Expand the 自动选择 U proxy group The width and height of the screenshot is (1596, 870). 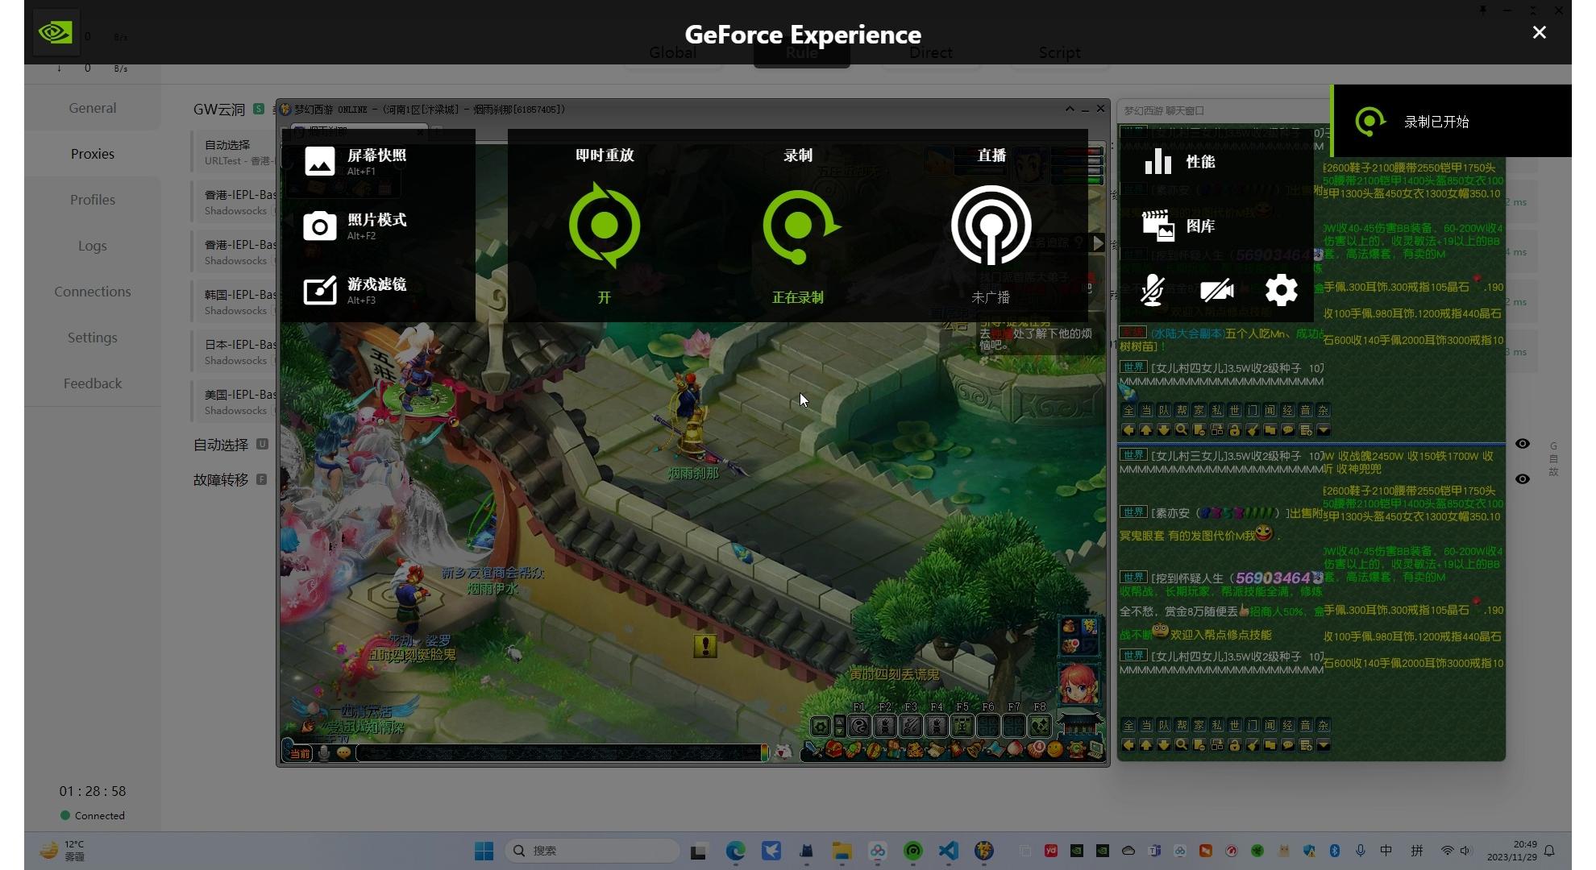pos(231,445)
